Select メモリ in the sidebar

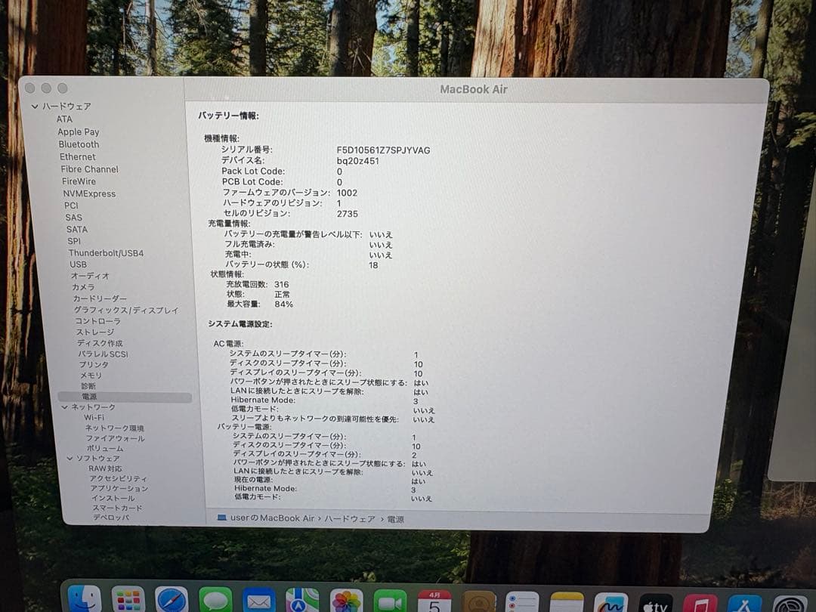(x=91, y=376)
